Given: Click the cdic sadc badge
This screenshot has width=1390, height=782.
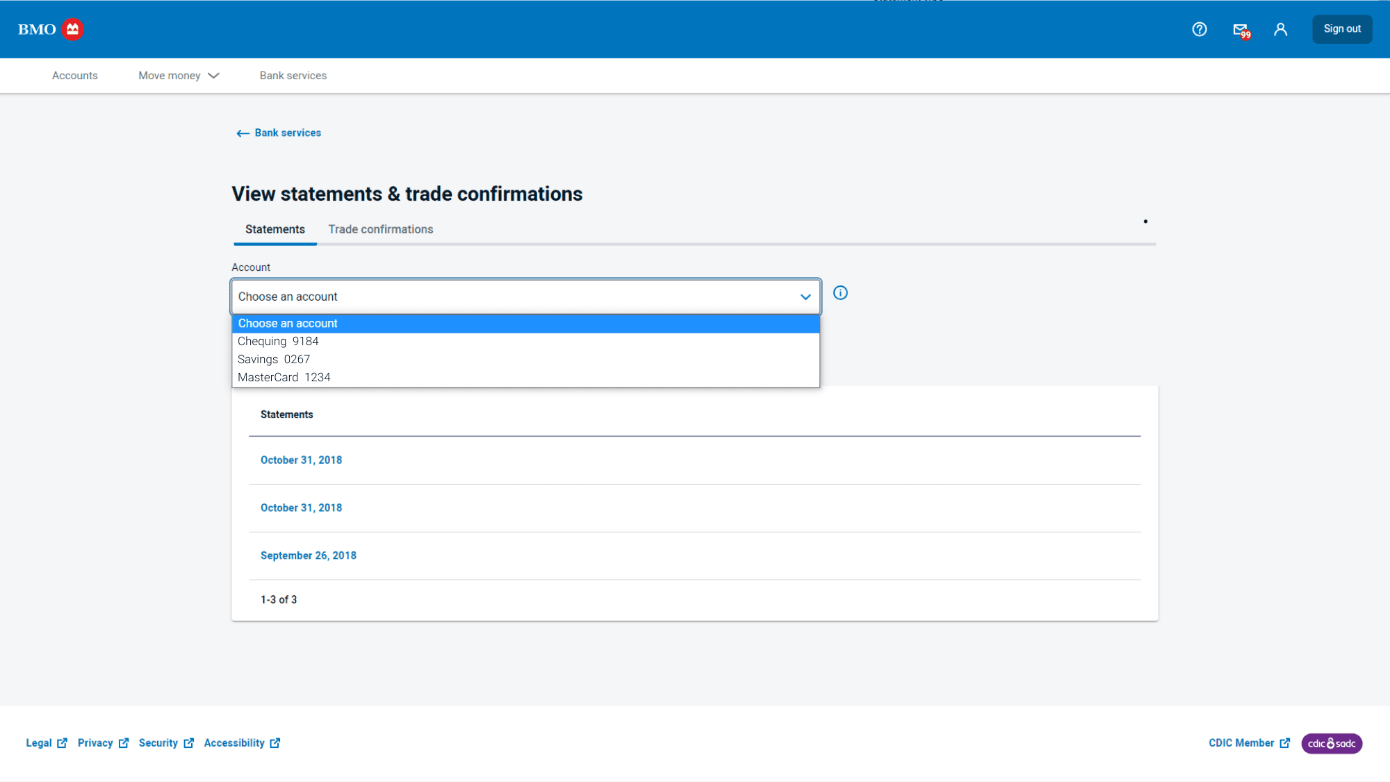Looking at the screenshot, I should [x=1332, y=743].
